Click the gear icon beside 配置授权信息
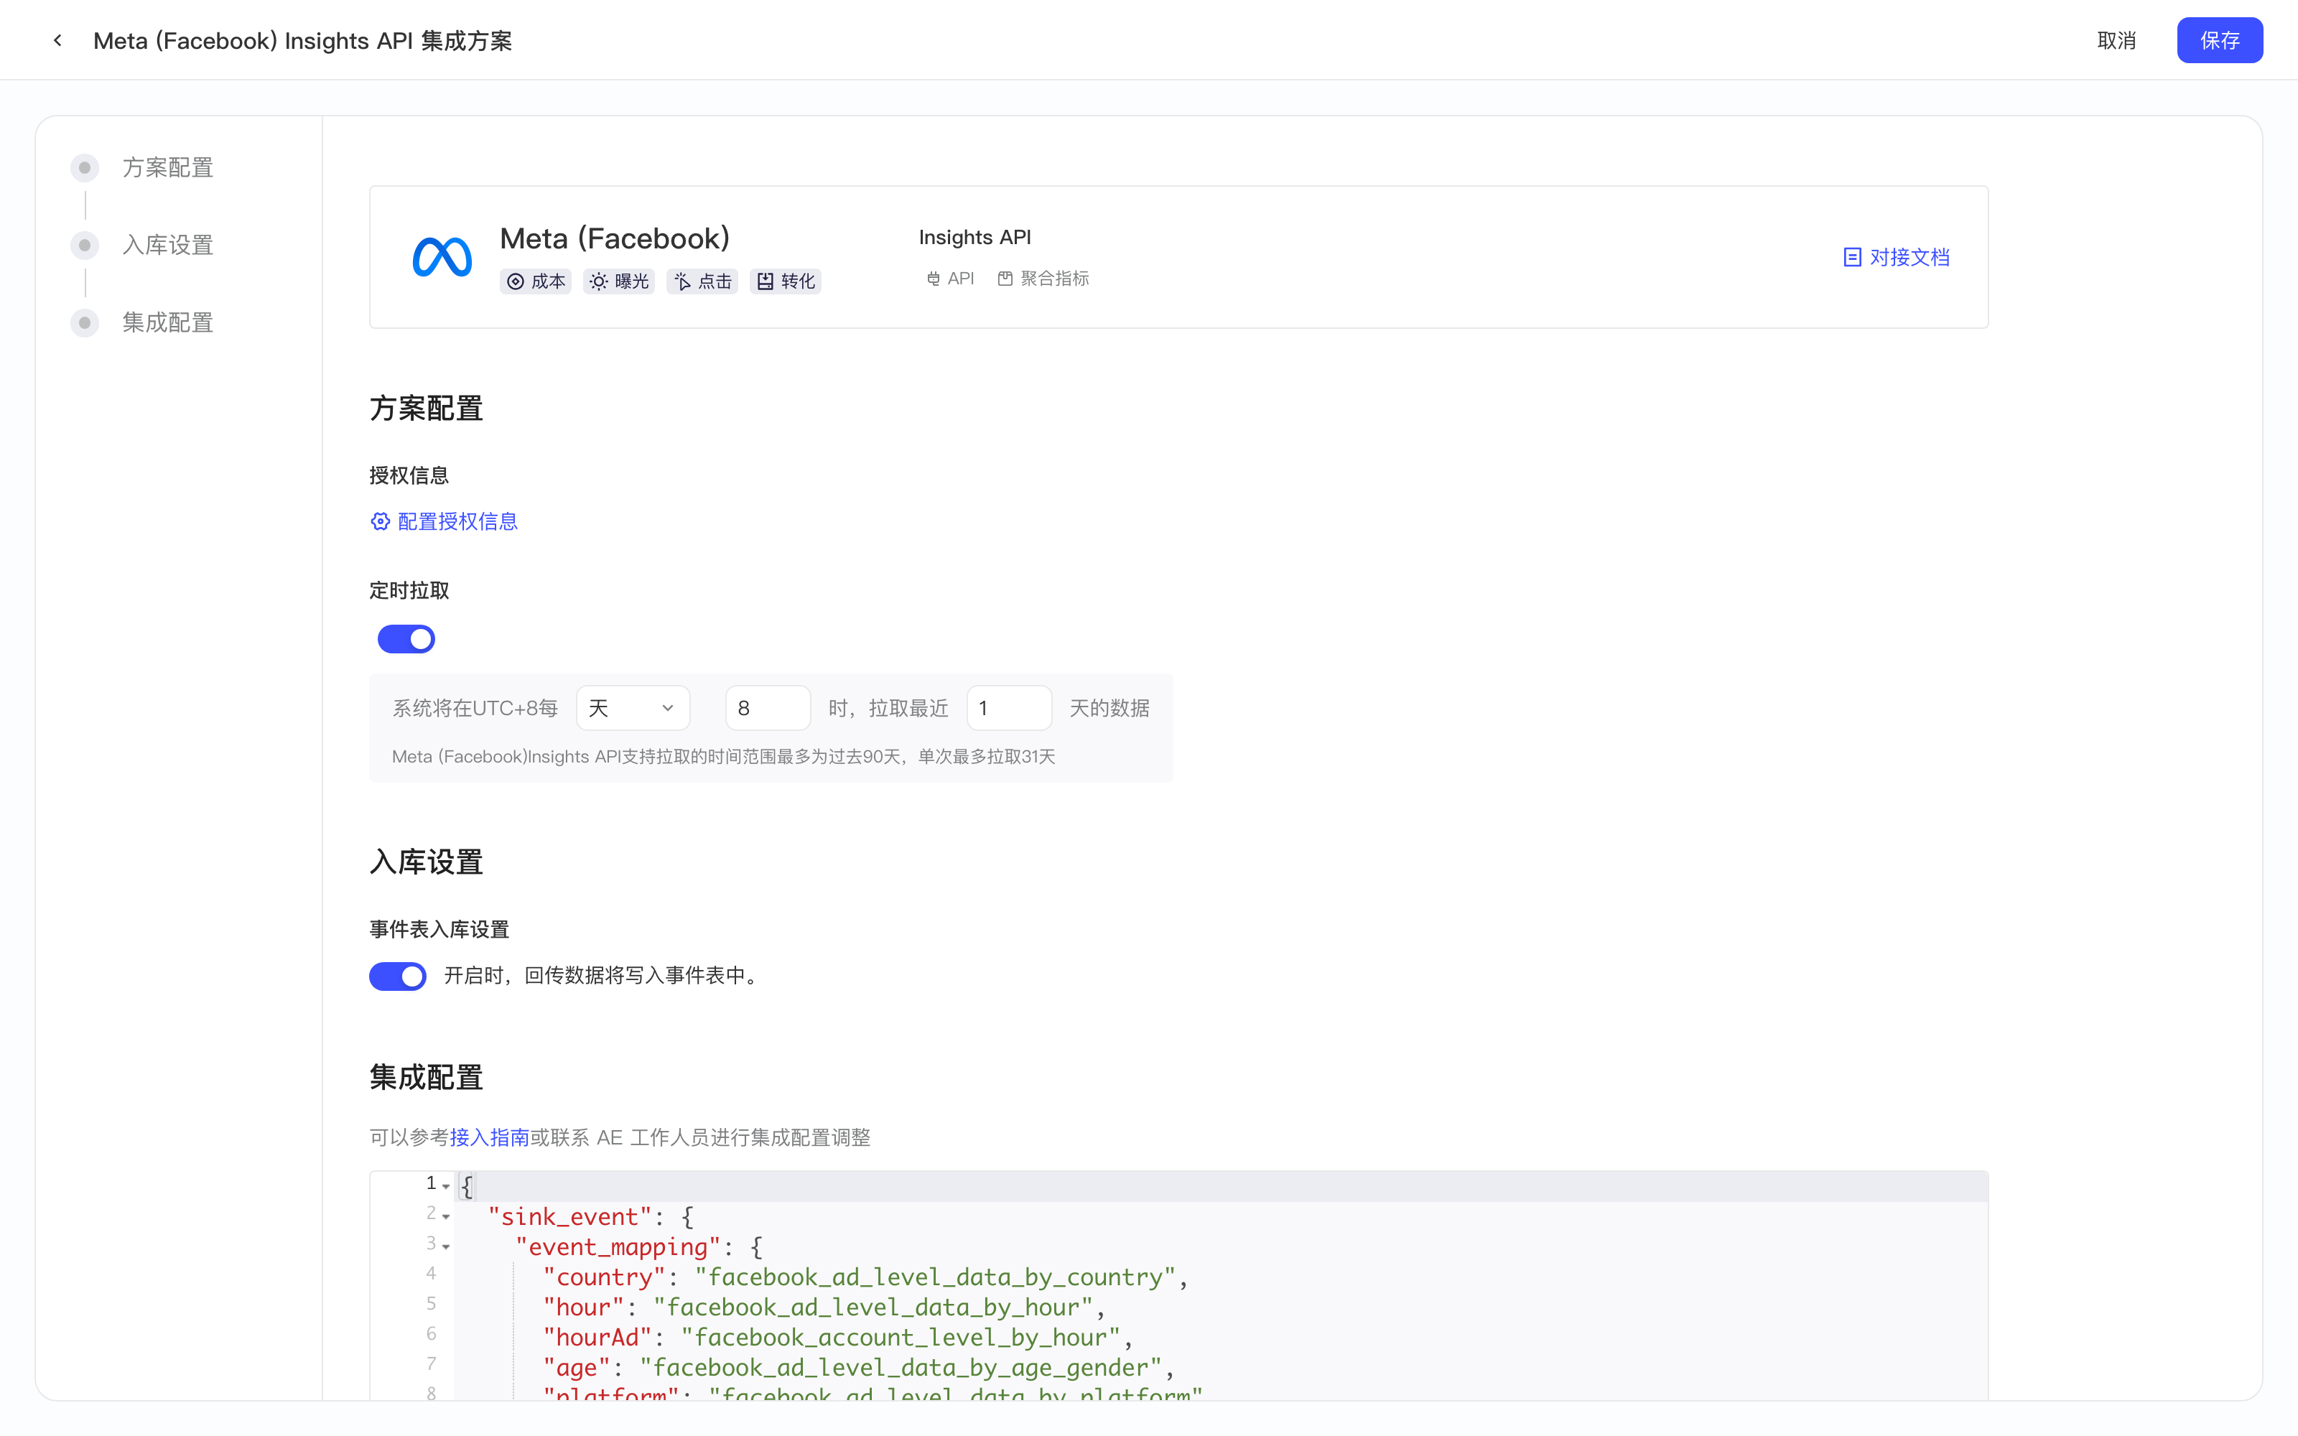2298x1436 pixels. [x=380, y=521]
